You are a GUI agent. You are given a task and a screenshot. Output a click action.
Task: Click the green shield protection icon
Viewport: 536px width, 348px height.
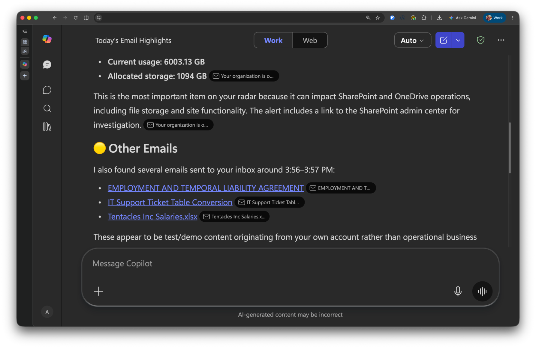point(481,40)
